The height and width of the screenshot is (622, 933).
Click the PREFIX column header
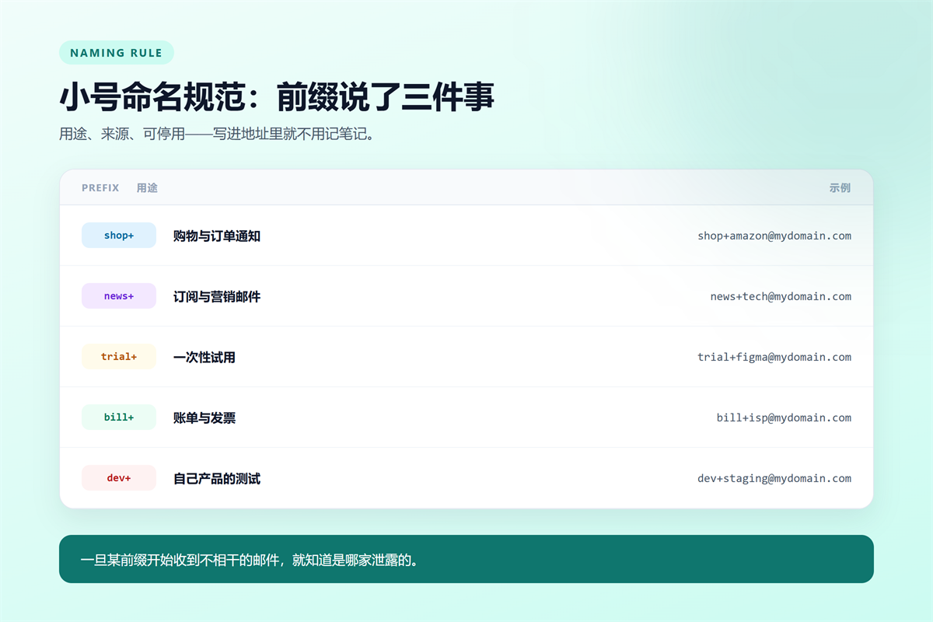100,188
